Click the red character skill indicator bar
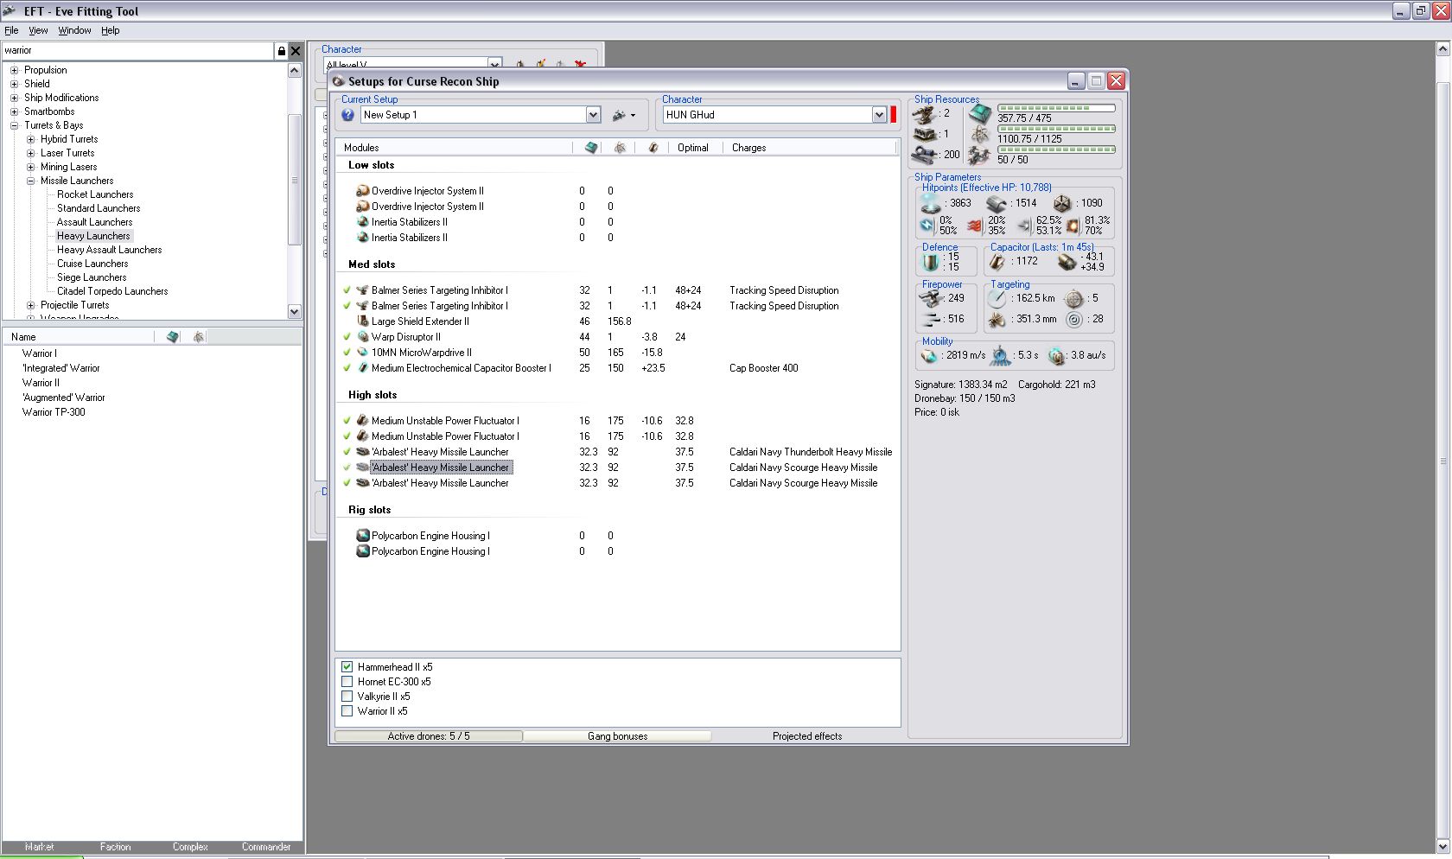 coord(894,115)
